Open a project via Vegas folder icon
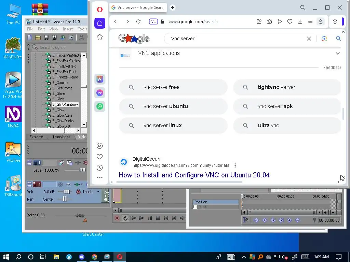The width and height of the screenshot is (350, 262). [38, 38]
